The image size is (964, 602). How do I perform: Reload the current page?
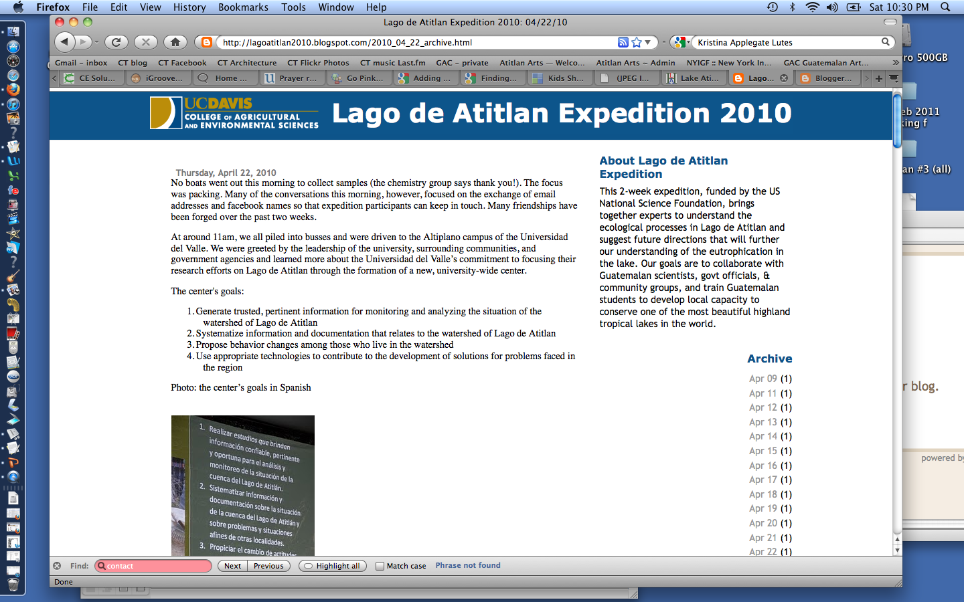[116, 41]
